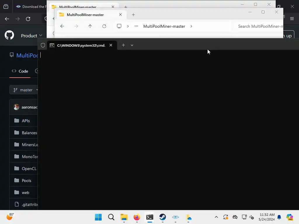This screenshot has height=224, width=299.
Task: Click This PC monitor icon in address bar
Action: [119, 26]
